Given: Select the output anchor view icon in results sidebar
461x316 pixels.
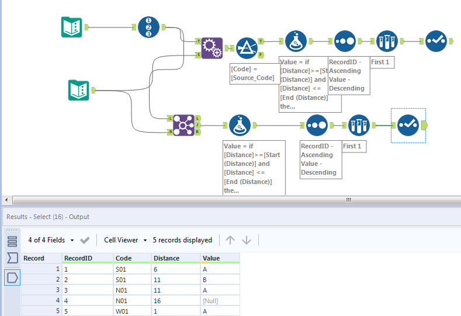Looking at the screenshot, I should pyautogui.click(x=12, y=277).
